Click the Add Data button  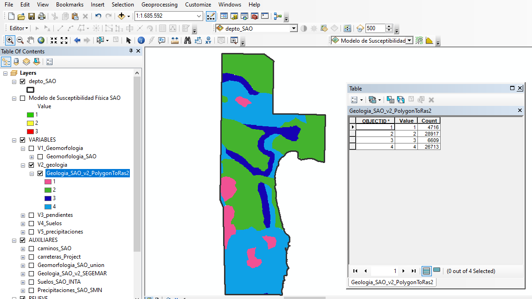tap(122, 16)
